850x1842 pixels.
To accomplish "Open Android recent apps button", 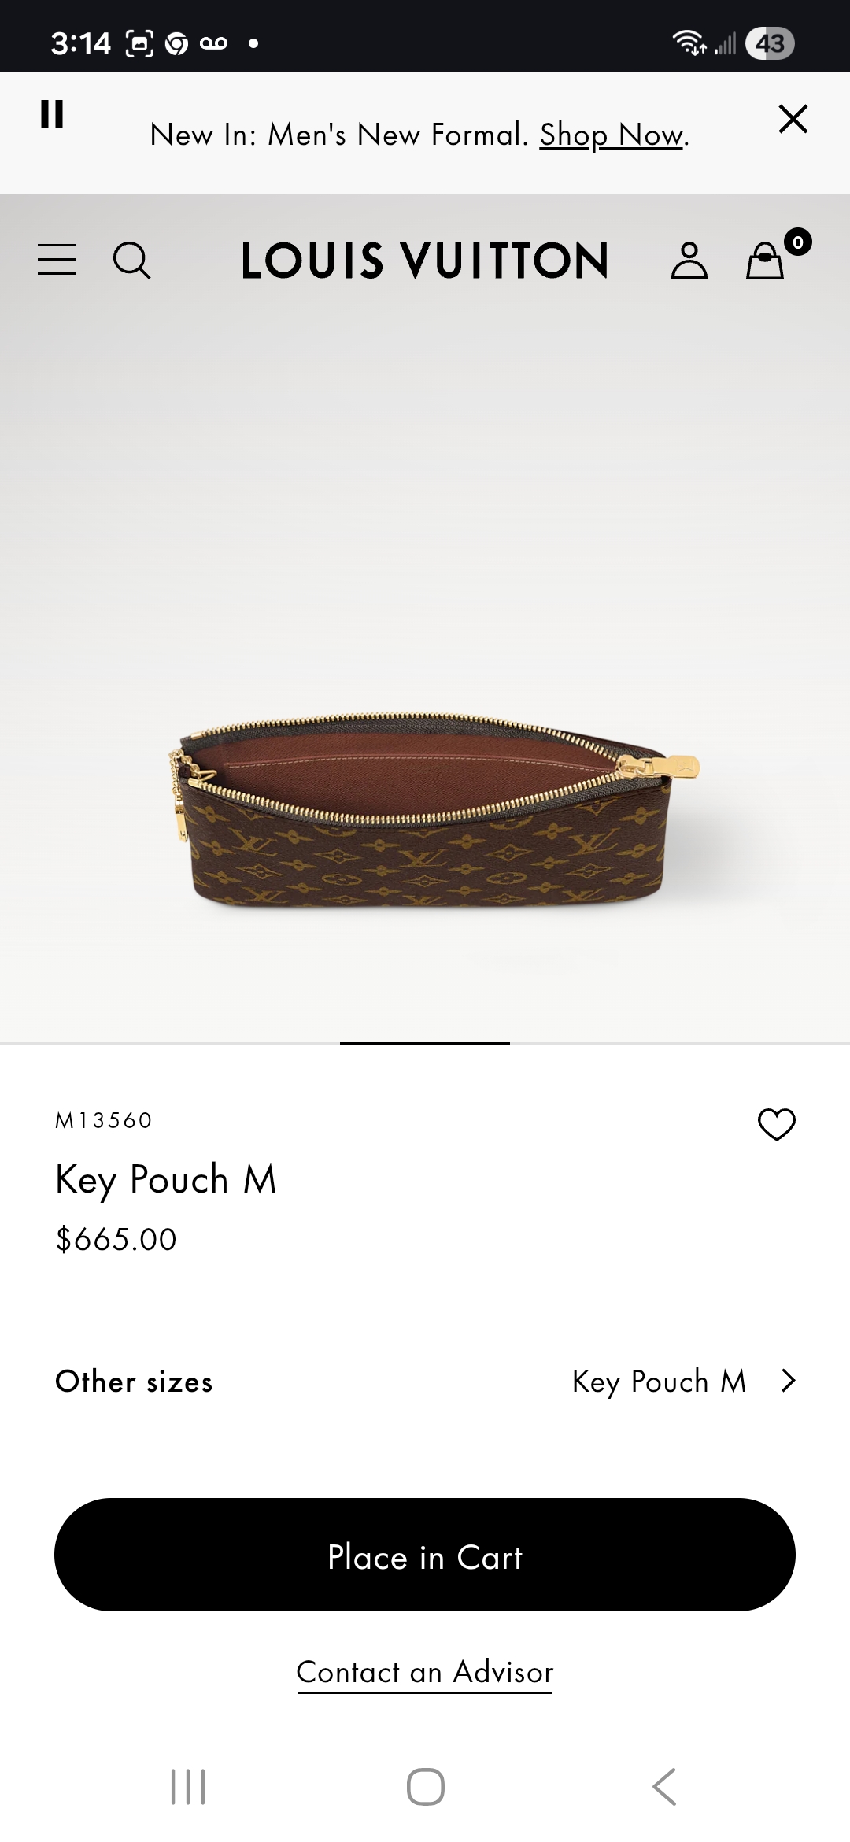I will [x=188, y=1787].
